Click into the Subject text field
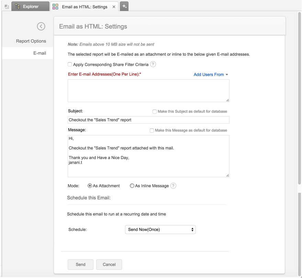The image size is (302, 278). pos(148,120)
